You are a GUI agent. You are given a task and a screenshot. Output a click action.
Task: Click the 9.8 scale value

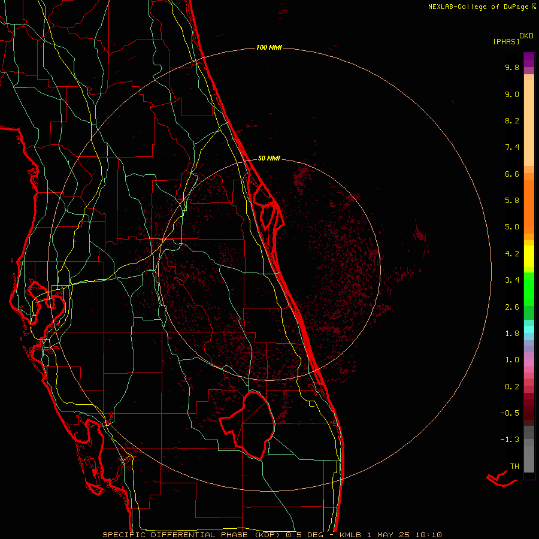tap(512, 67)
